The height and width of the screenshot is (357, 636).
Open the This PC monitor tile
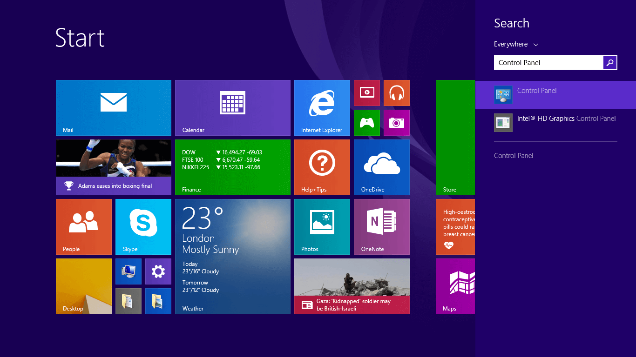(x=129, y=271)
